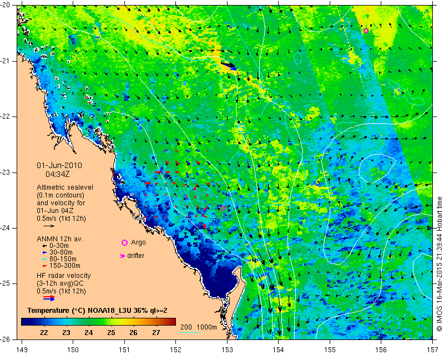Click longitude axis label '152'
Viewport: 444px width, 355px height.
click(176, 350)
